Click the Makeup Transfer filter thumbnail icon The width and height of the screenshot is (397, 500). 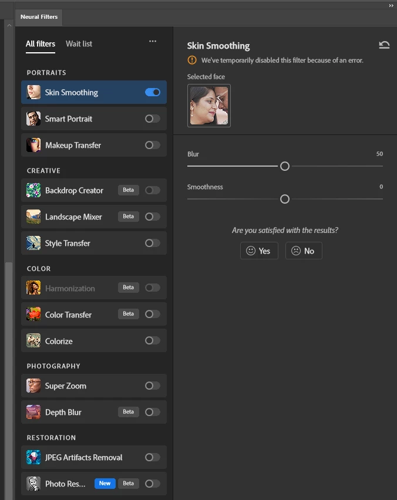(x=33, y=145)
